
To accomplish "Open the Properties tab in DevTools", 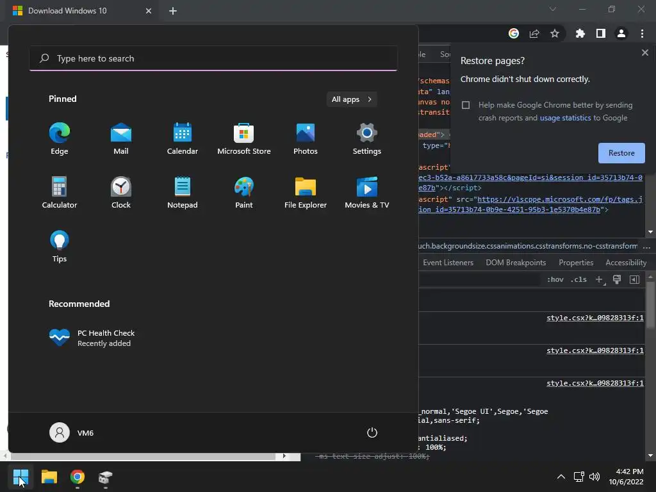I will click(576, 262).
